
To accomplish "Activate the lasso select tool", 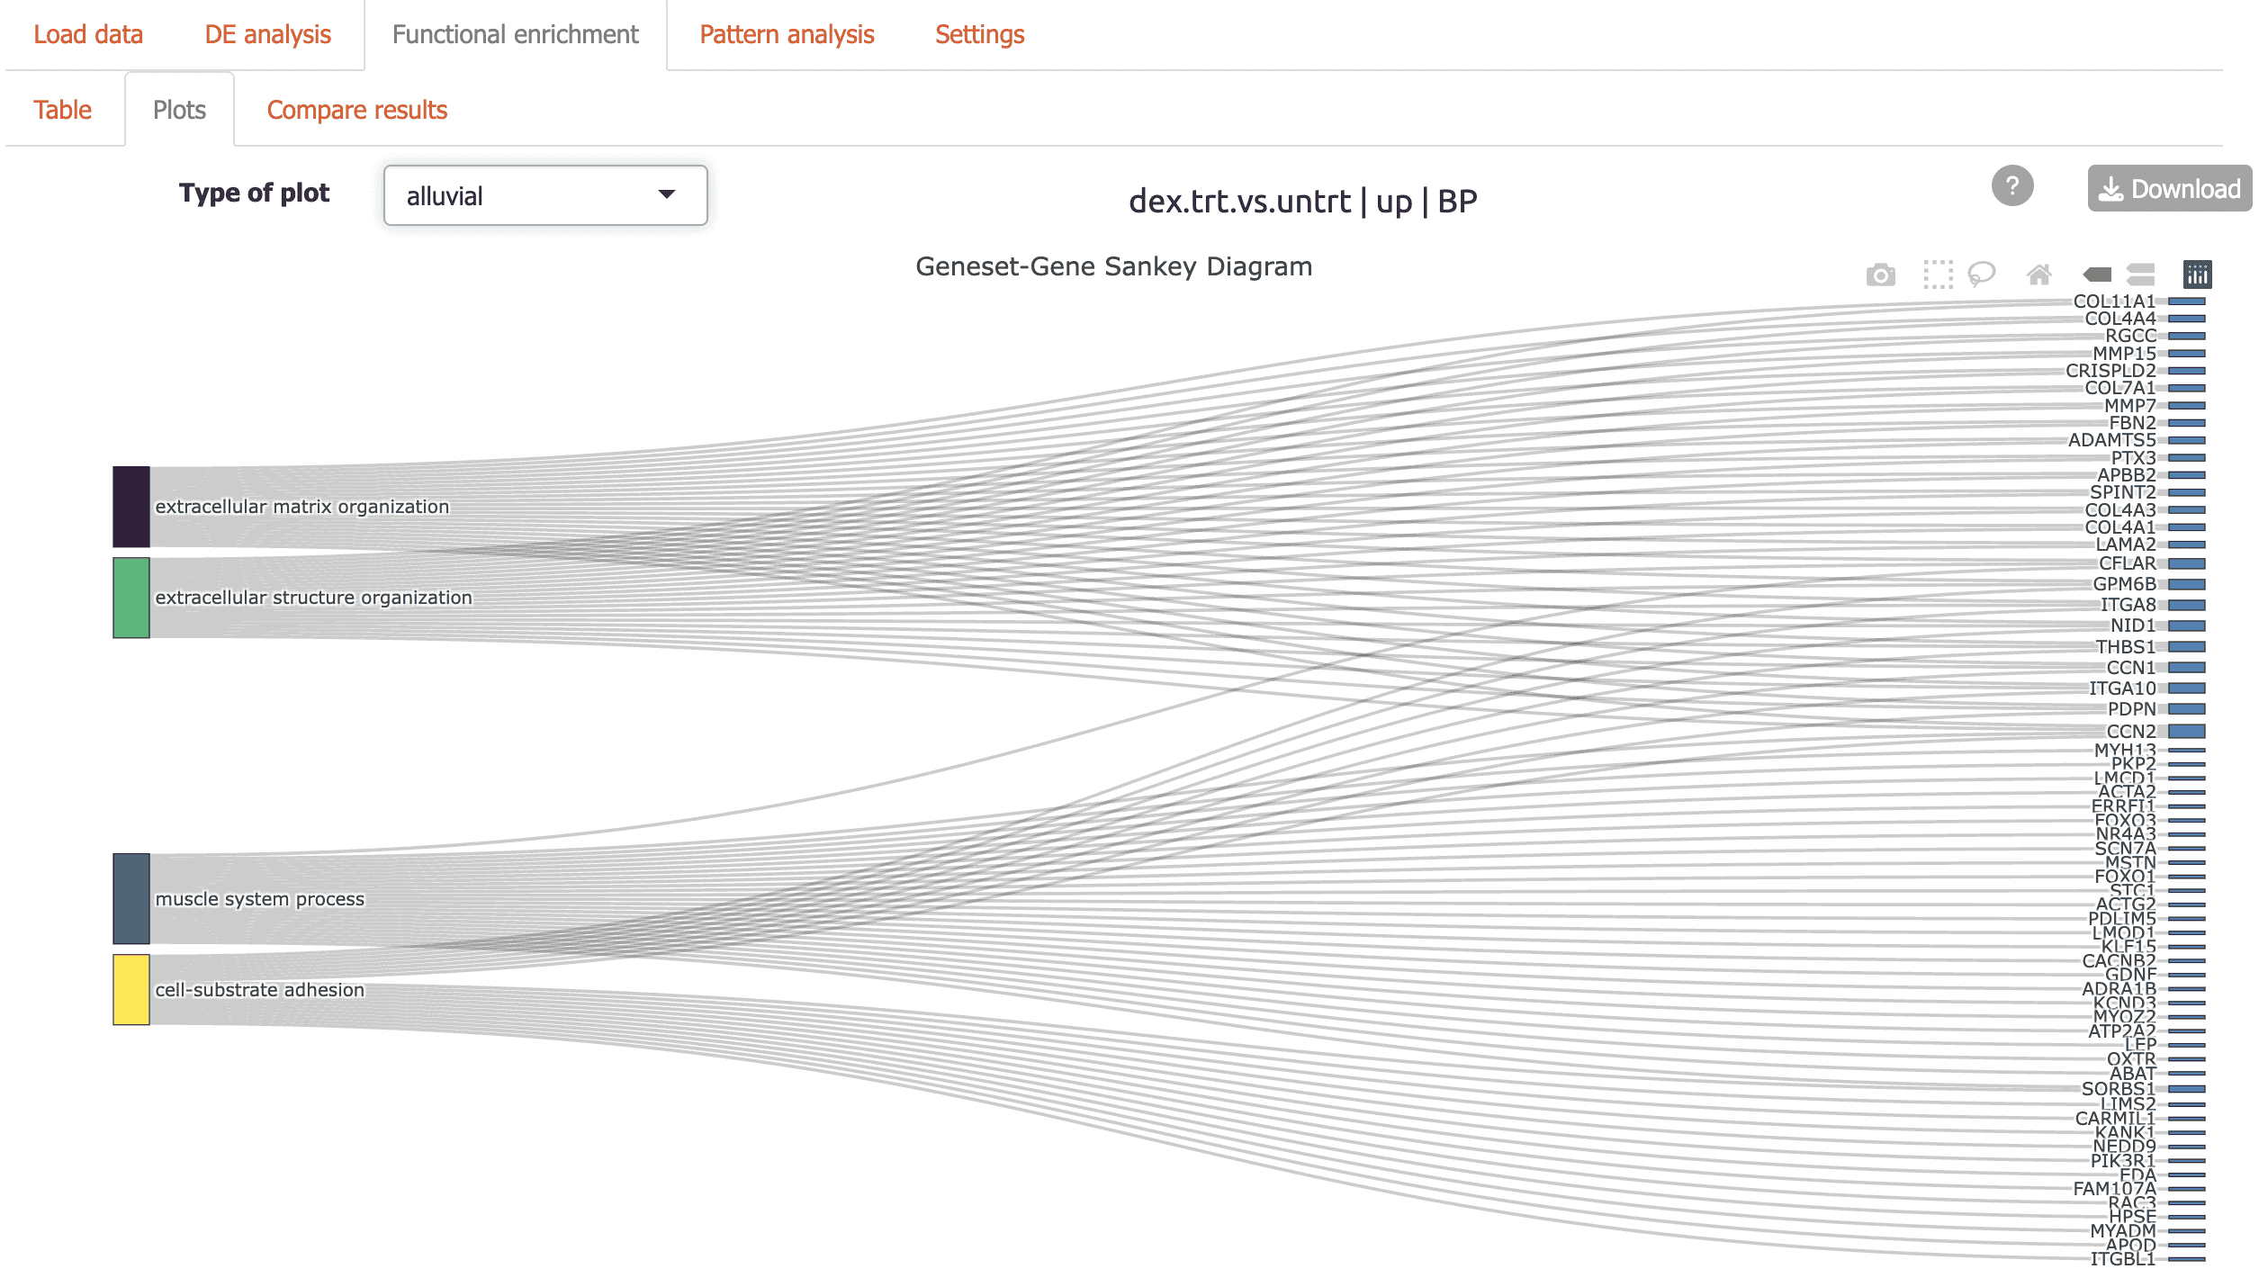I will tap(1982, 274).
